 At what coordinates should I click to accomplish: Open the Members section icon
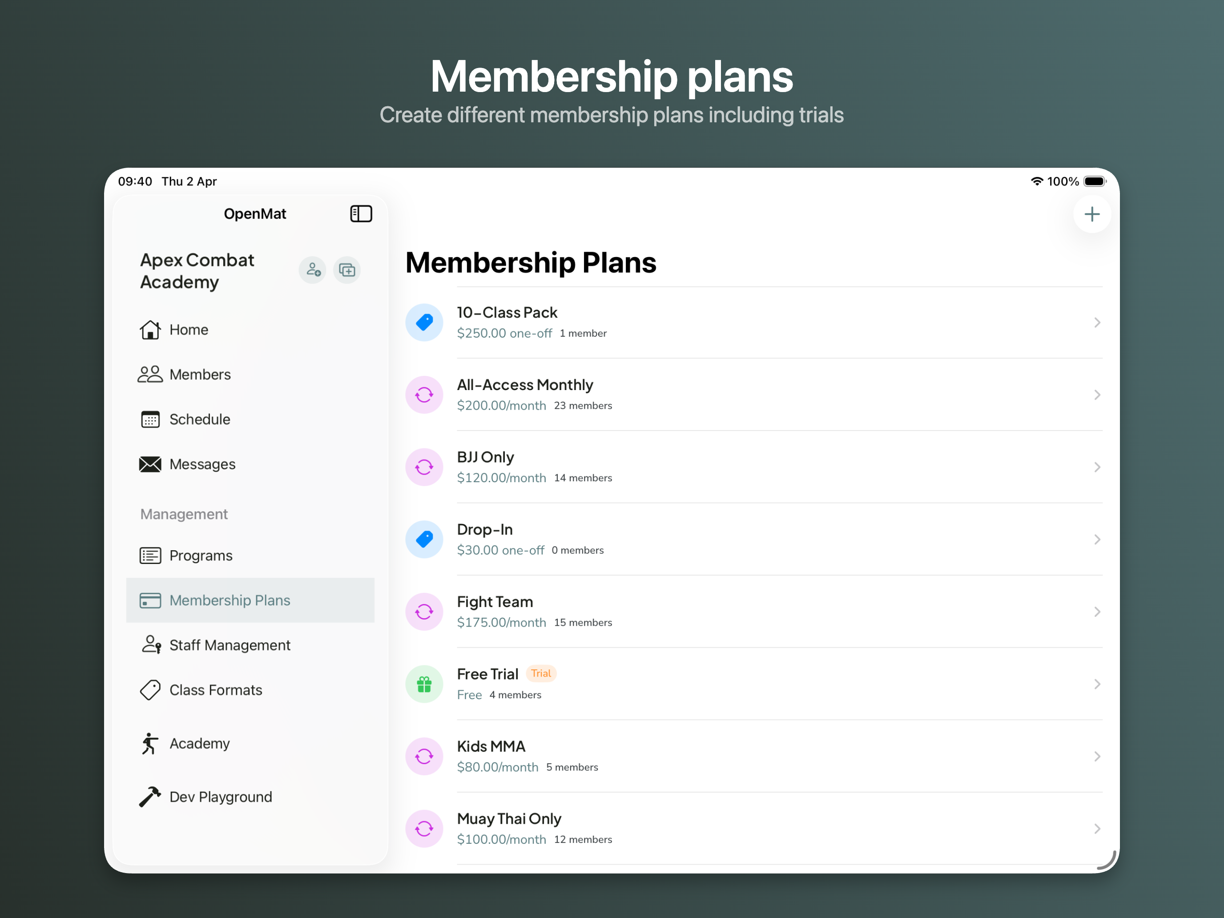click(x=150, y=374)
